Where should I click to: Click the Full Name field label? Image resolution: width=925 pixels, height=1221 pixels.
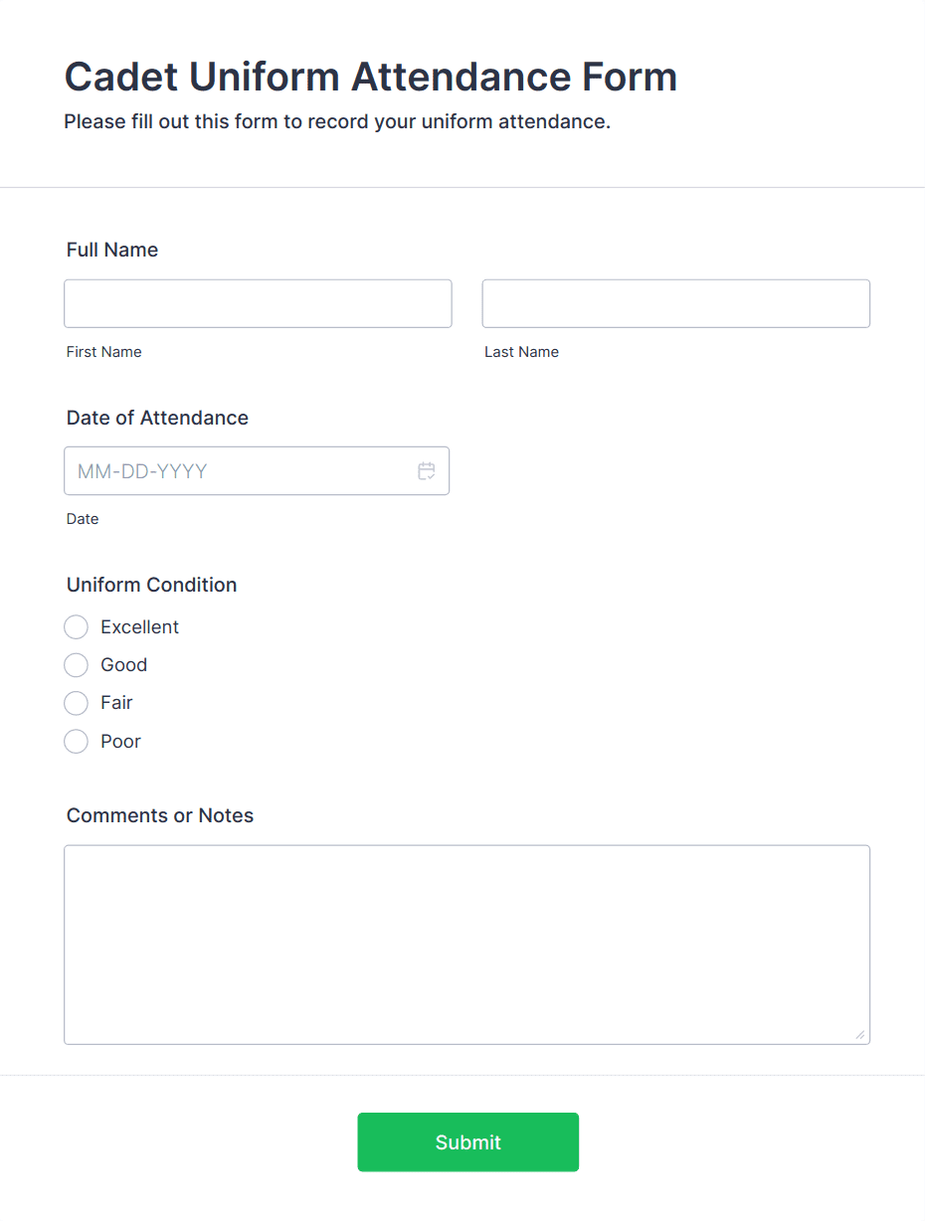pos(112,250)
